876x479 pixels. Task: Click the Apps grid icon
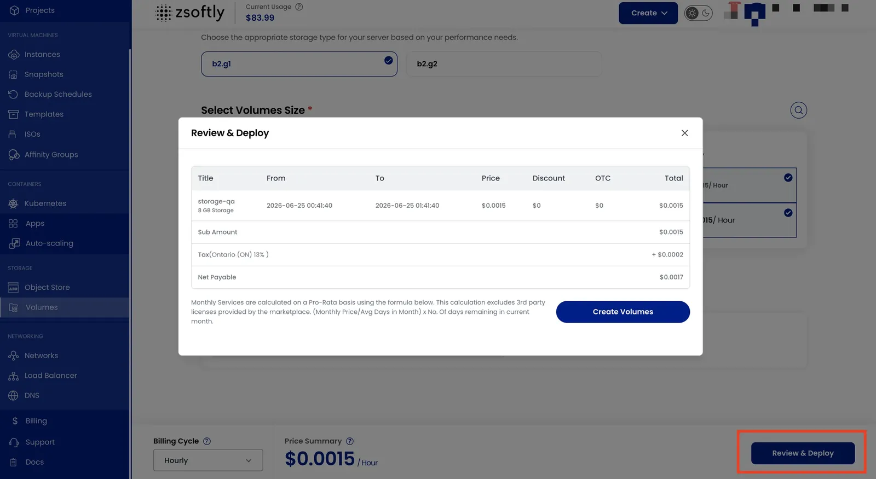coord(14,224)
